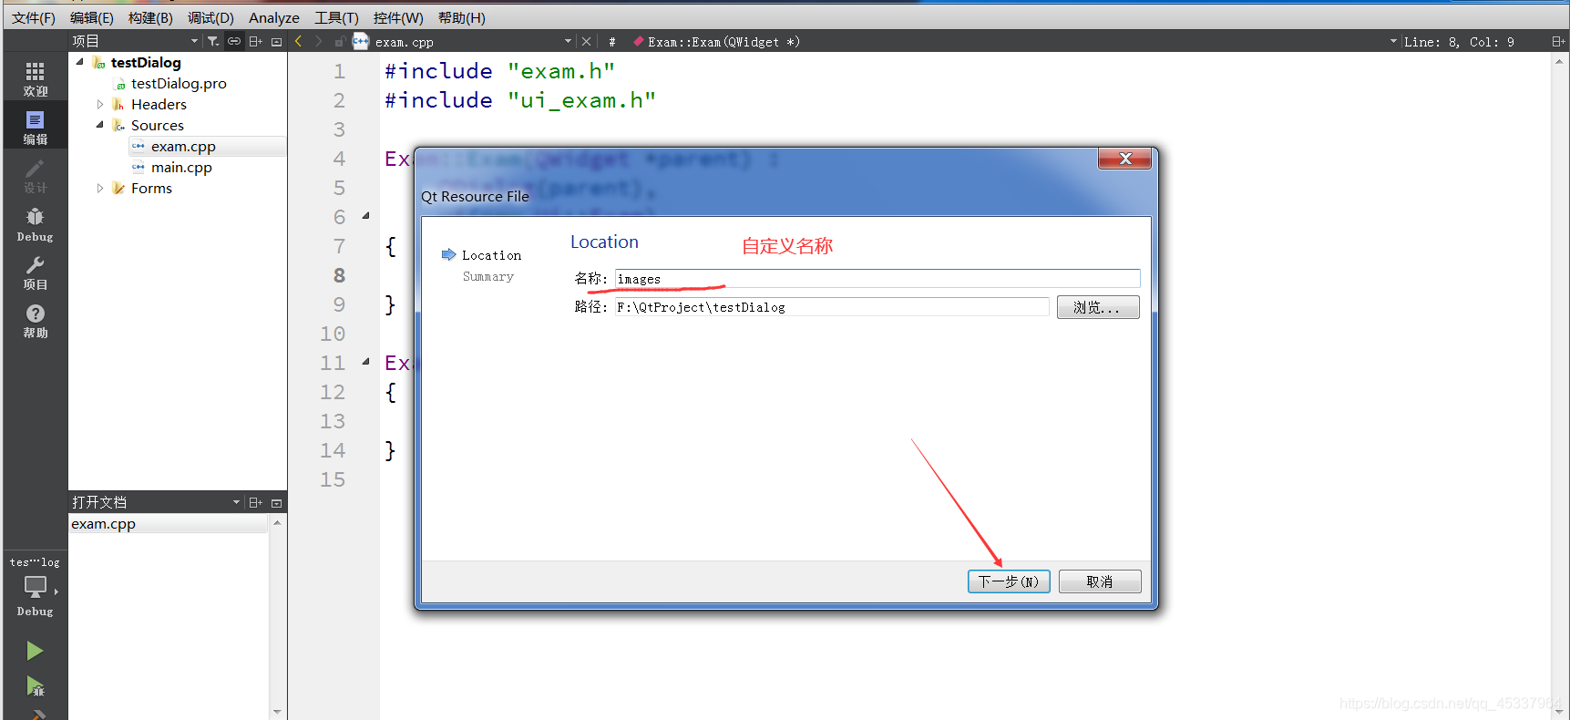Image resolution: width=1570 pixels, height=720 pixels.
Task: Fold code block at line 6
Action: click(366, 216)
